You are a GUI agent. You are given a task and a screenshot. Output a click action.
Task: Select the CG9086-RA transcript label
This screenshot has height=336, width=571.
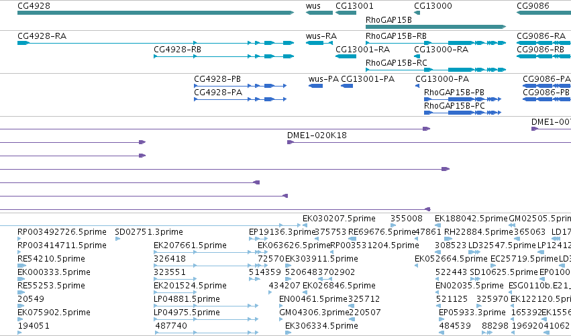[x=541, y=36]
